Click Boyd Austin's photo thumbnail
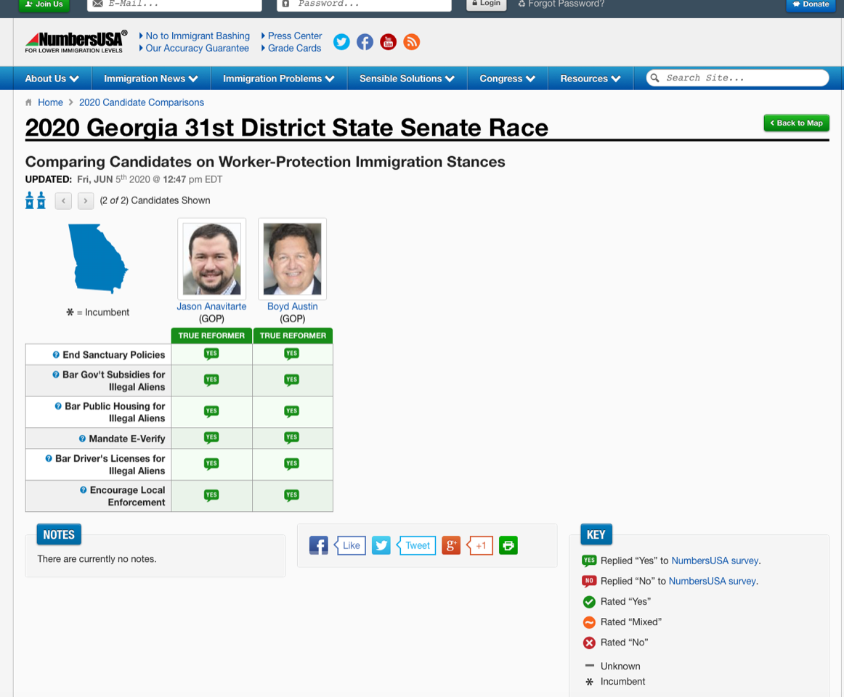This screenshot has width=844, height=697. 292,258
